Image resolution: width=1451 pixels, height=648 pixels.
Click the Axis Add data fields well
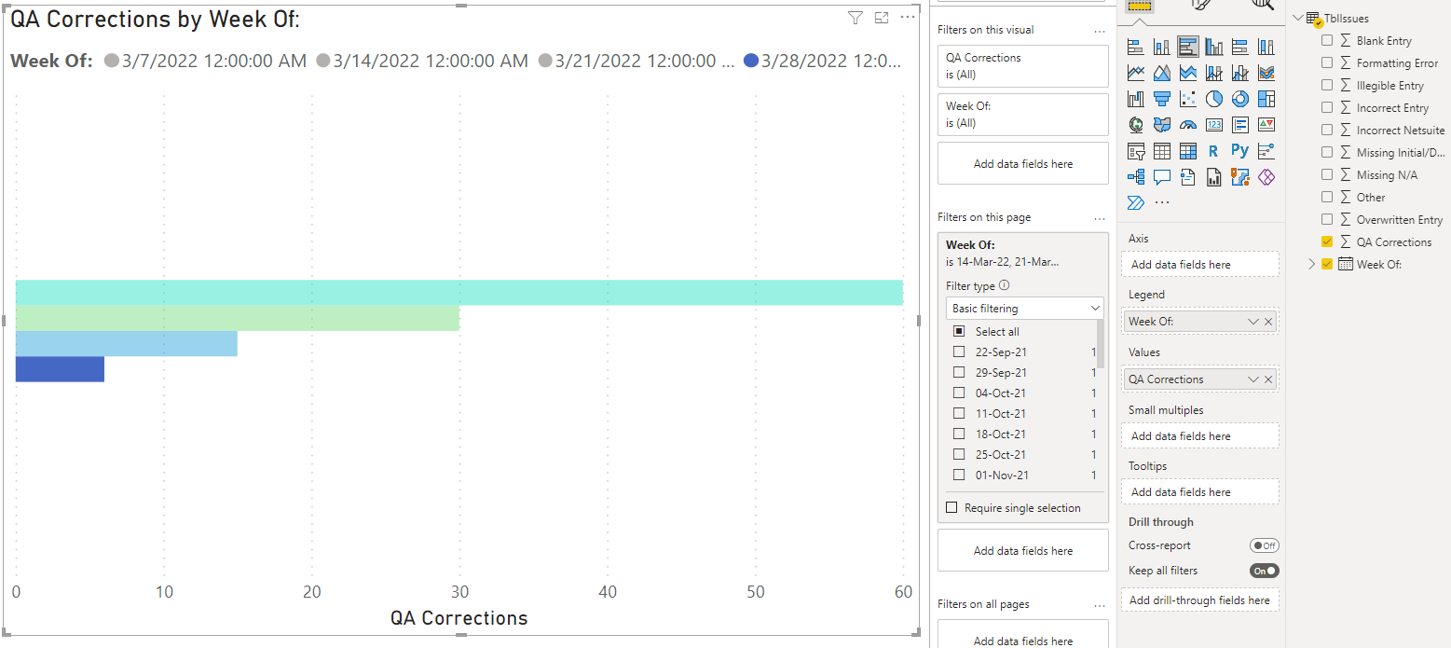coord(1200,264)
